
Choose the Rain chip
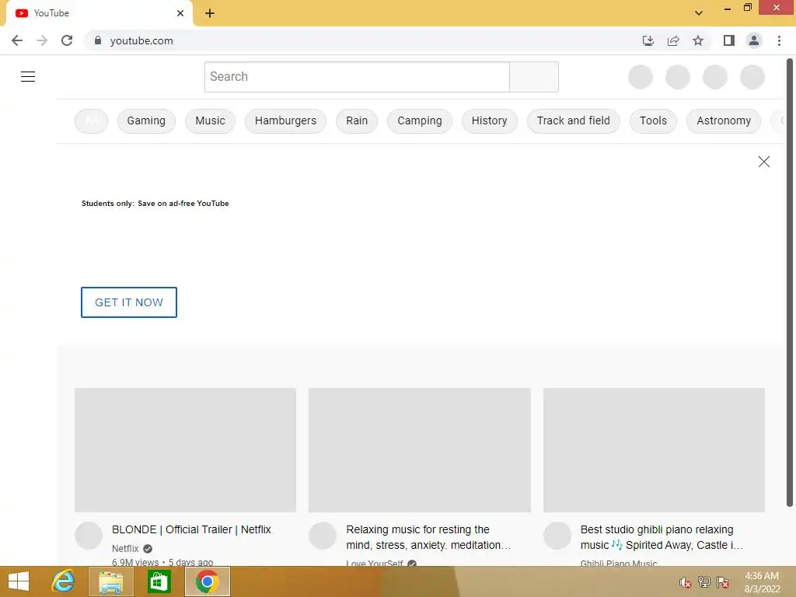pyautogui.click(x=357, y=120)
